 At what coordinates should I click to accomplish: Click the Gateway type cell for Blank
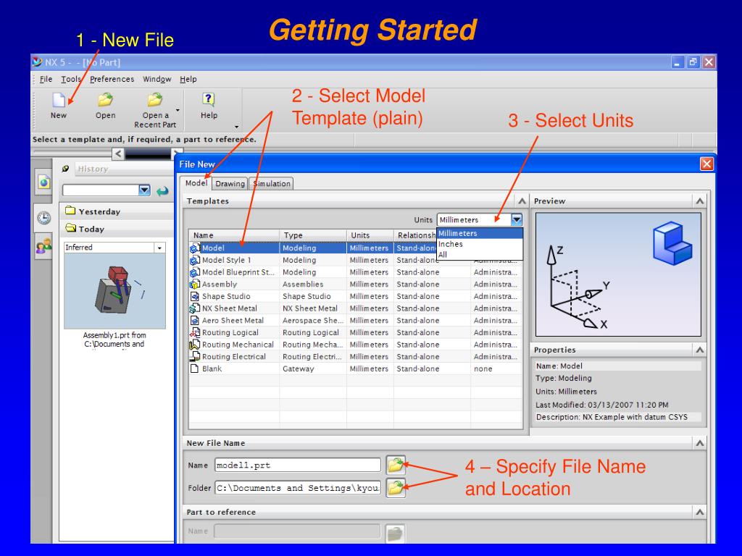click(313, 368)
